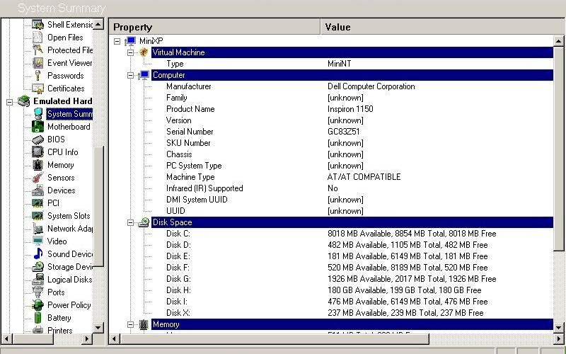Screen dimensions: 566x354
Task: Click the Sound Devices music note icon
Action: 37,254
